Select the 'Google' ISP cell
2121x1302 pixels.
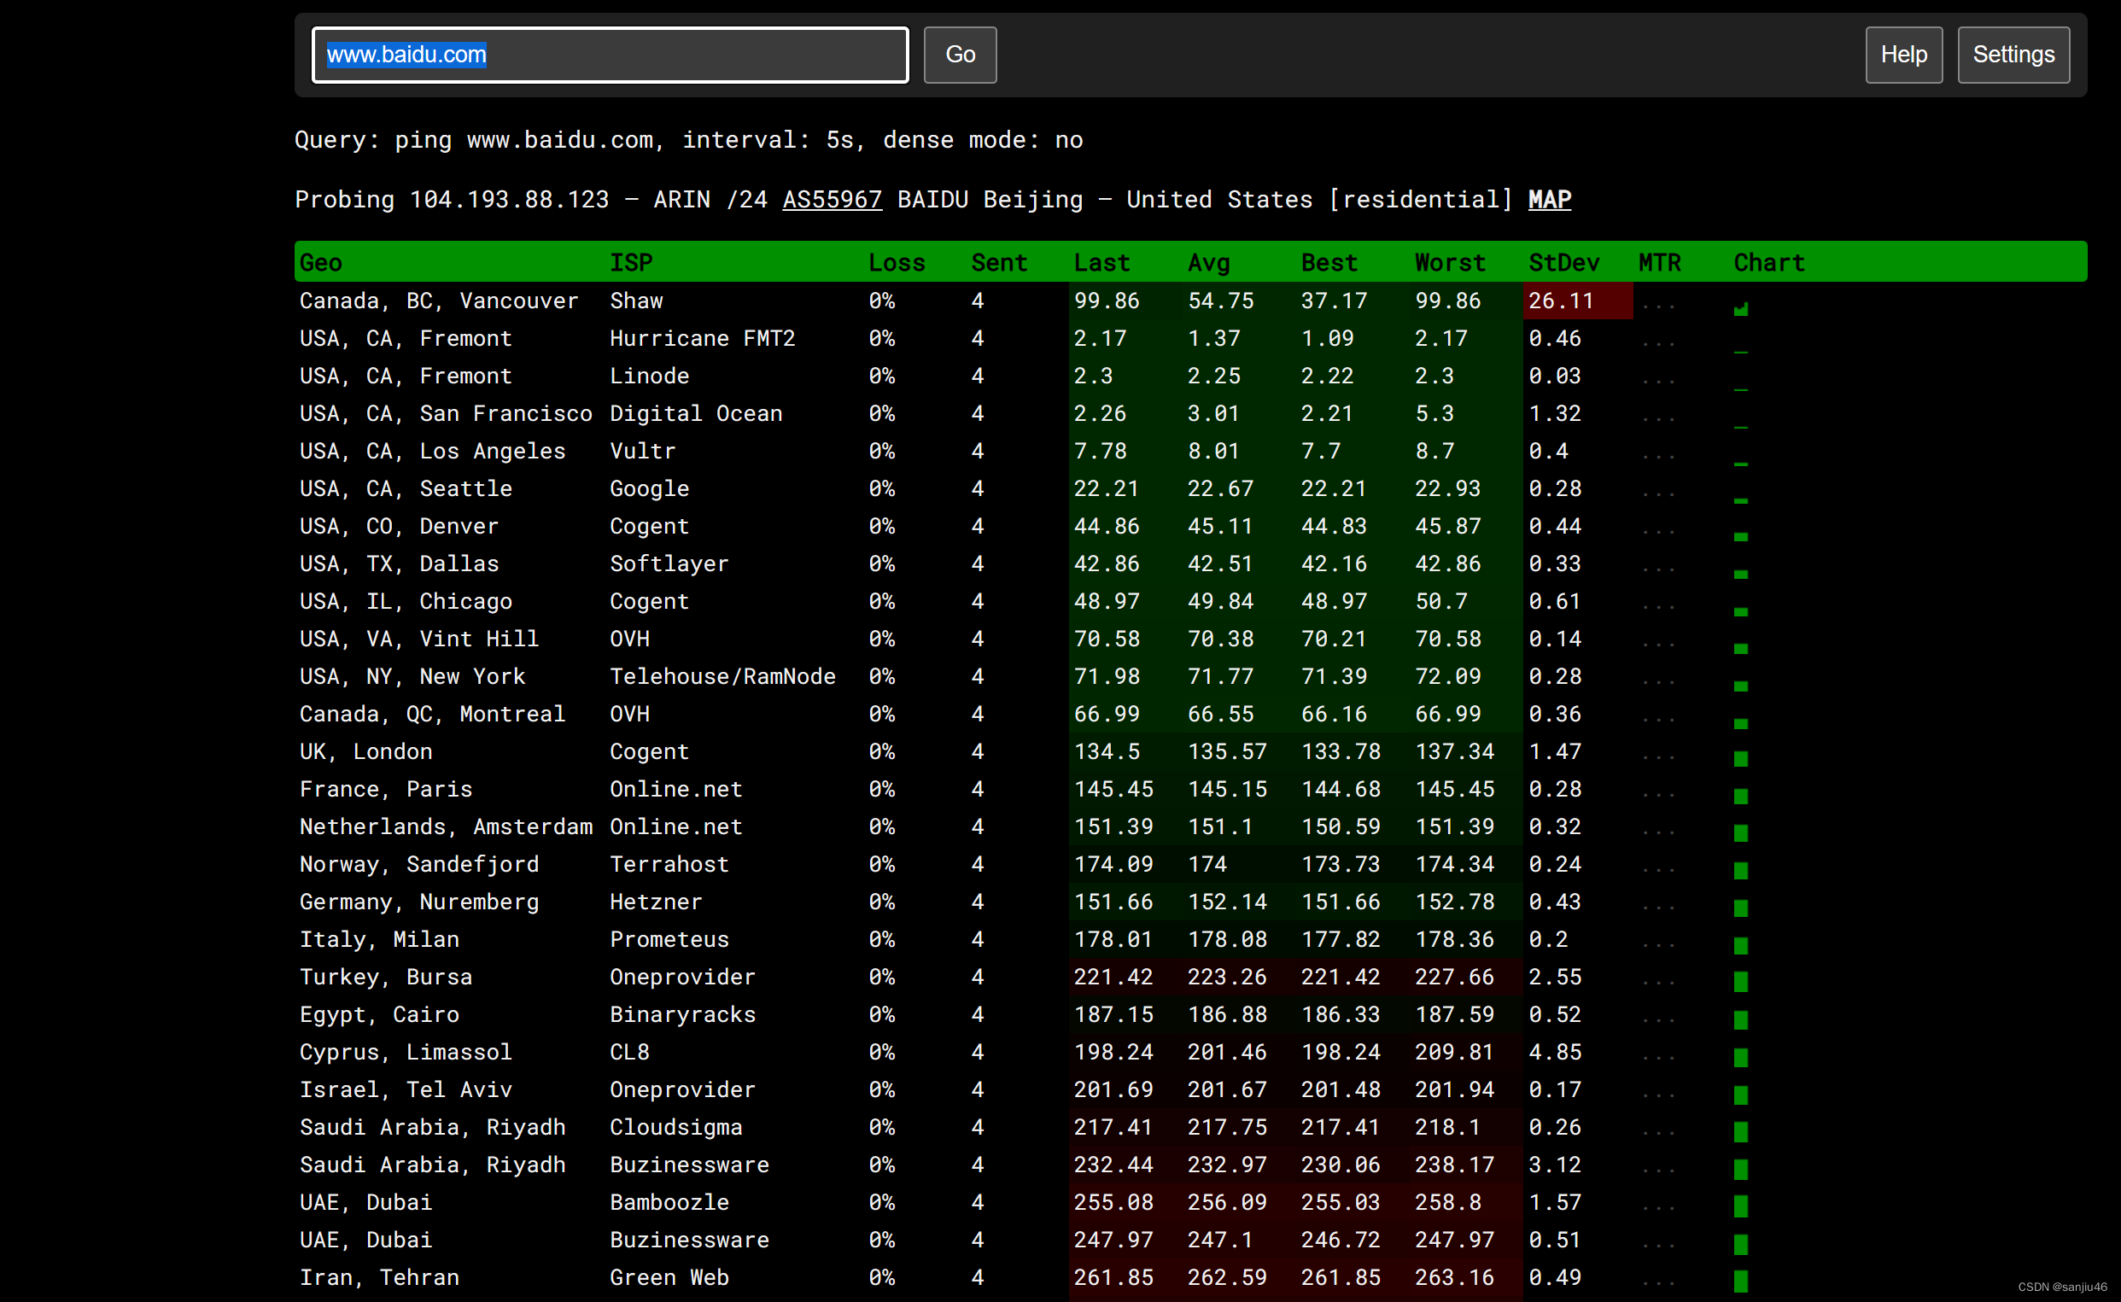click(x=649, y=488)
